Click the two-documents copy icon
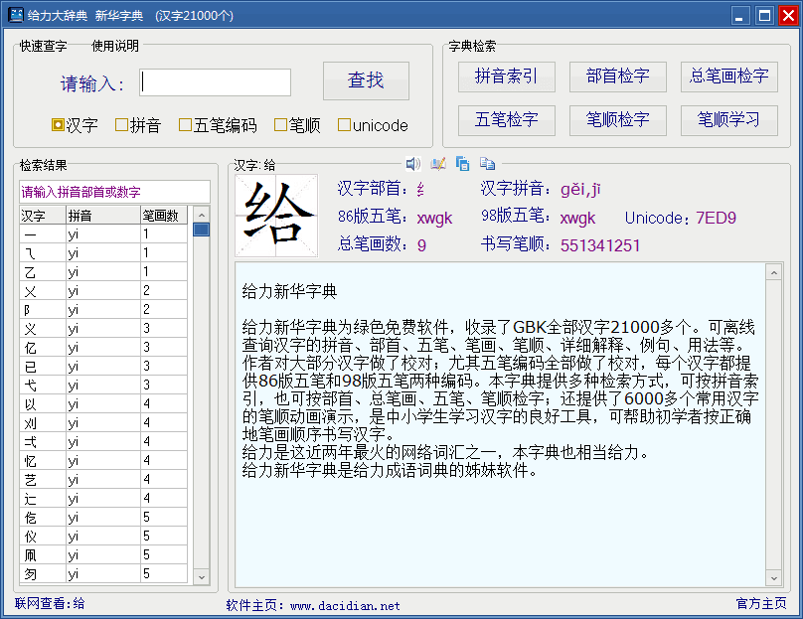Viewport: 803px width, 619px height. click(487, 164)
